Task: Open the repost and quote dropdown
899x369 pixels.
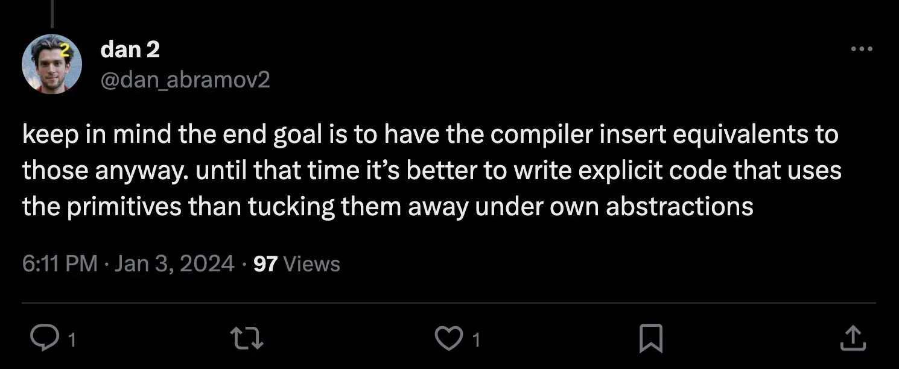Action: coord(246,339)
